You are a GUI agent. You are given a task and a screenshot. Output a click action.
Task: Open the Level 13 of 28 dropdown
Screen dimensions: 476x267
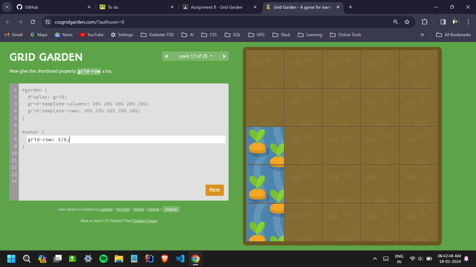(195, 56)
